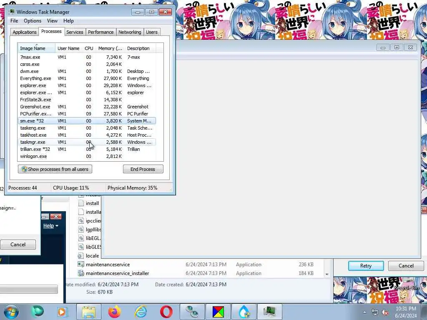Click End Process button
The image size is (427, 320).
[x=143, y=169]
